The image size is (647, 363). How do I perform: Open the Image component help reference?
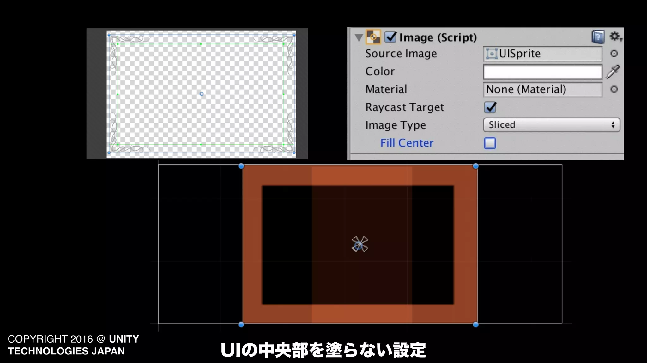598,37
